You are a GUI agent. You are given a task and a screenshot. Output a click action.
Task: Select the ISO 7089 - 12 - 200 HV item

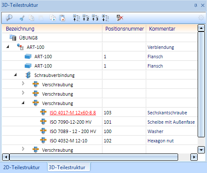73,131
